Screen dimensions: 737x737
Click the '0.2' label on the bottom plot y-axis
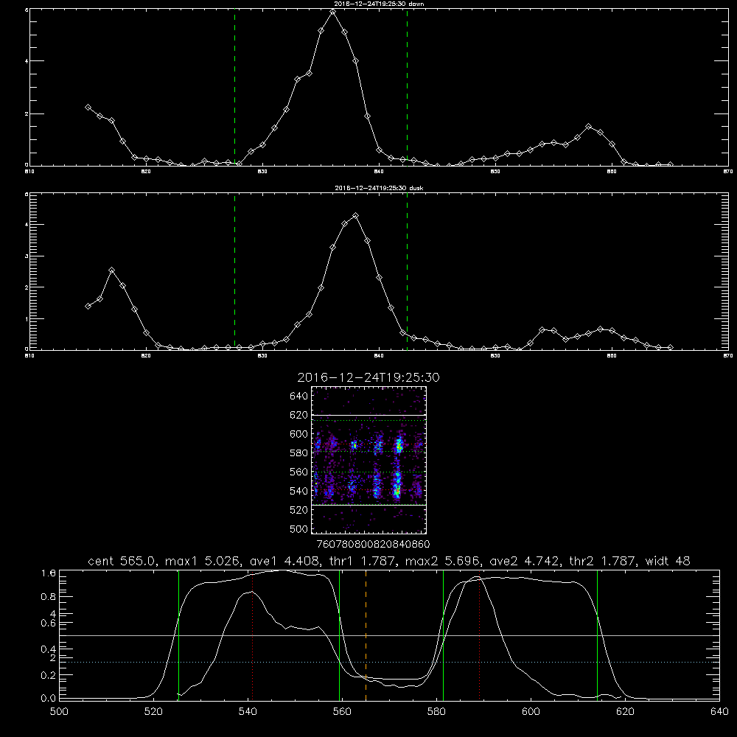(x=49, y=675)
